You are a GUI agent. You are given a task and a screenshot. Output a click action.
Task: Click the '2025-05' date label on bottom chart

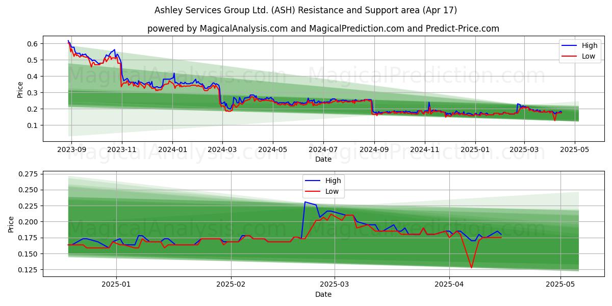(x=560, y=285)
